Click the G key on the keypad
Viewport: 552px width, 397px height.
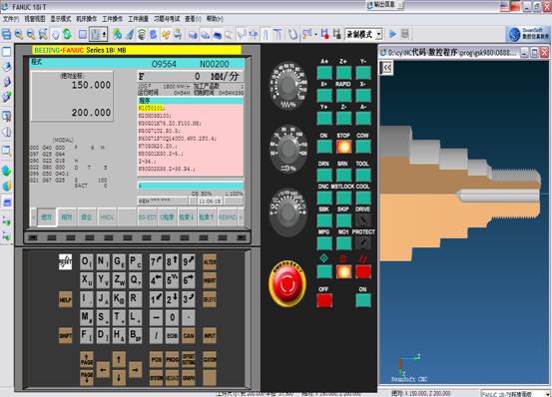[119, 262]
